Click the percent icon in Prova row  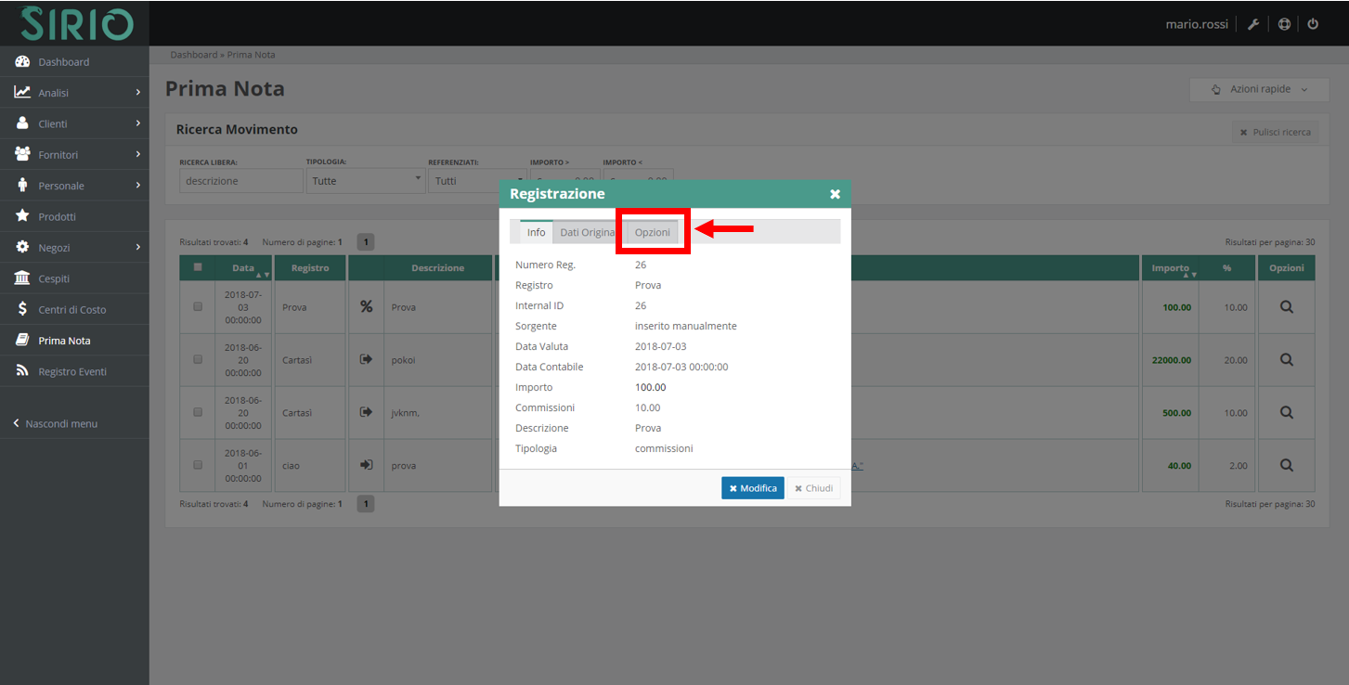[x=366, y=306]
